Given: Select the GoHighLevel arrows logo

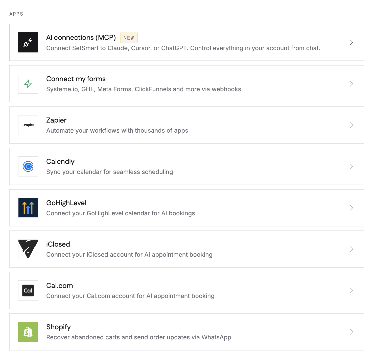Looking at the screenshot, I should pyautogui.click(x=28, y=208).
